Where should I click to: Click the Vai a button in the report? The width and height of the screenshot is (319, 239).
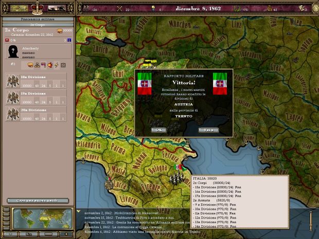[x=208, y=130]
